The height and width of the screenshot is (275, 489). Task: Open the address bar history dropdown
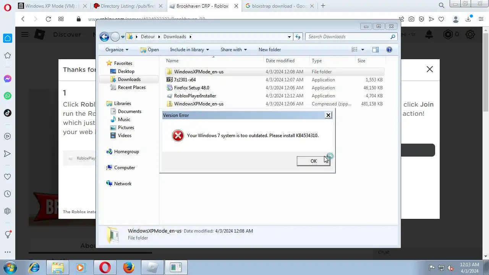pos(289,37)
